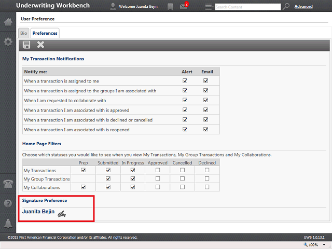Toggle Email for declined or cancelled
Image resolution: width=332 pixels, height=249 pixels.
pyautogui.click(x=205, y=120)
